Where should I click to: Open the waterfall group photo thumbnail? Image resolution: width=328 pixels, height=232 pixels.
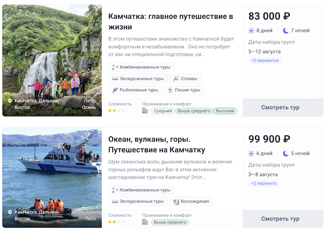click(52, 60)
